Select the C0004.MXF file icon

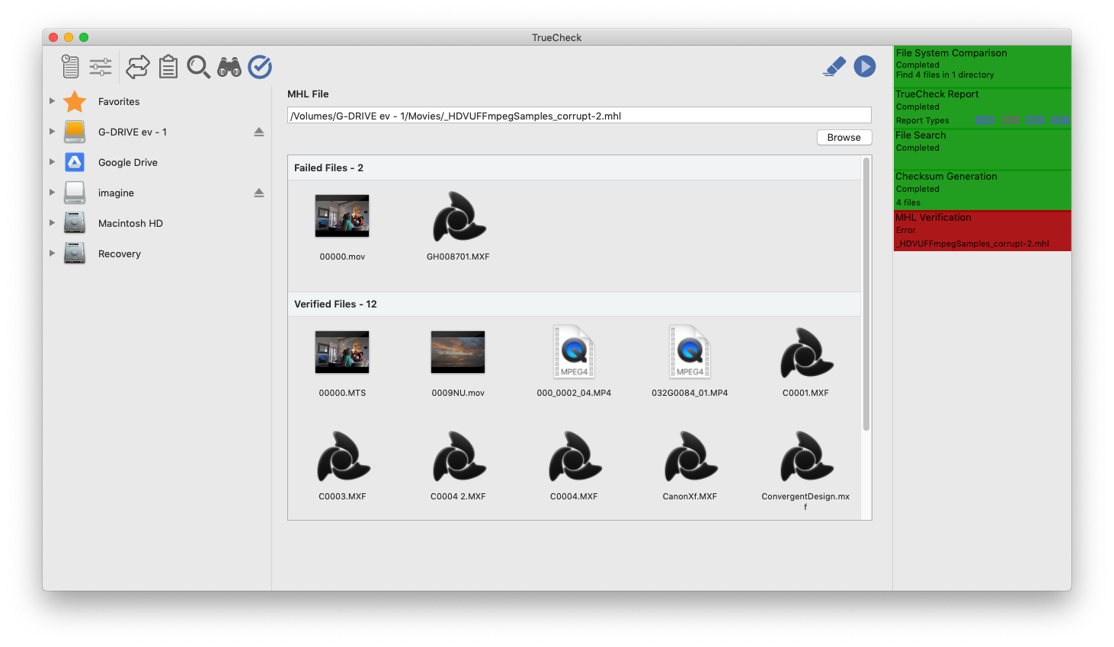[x=575, y=457]
